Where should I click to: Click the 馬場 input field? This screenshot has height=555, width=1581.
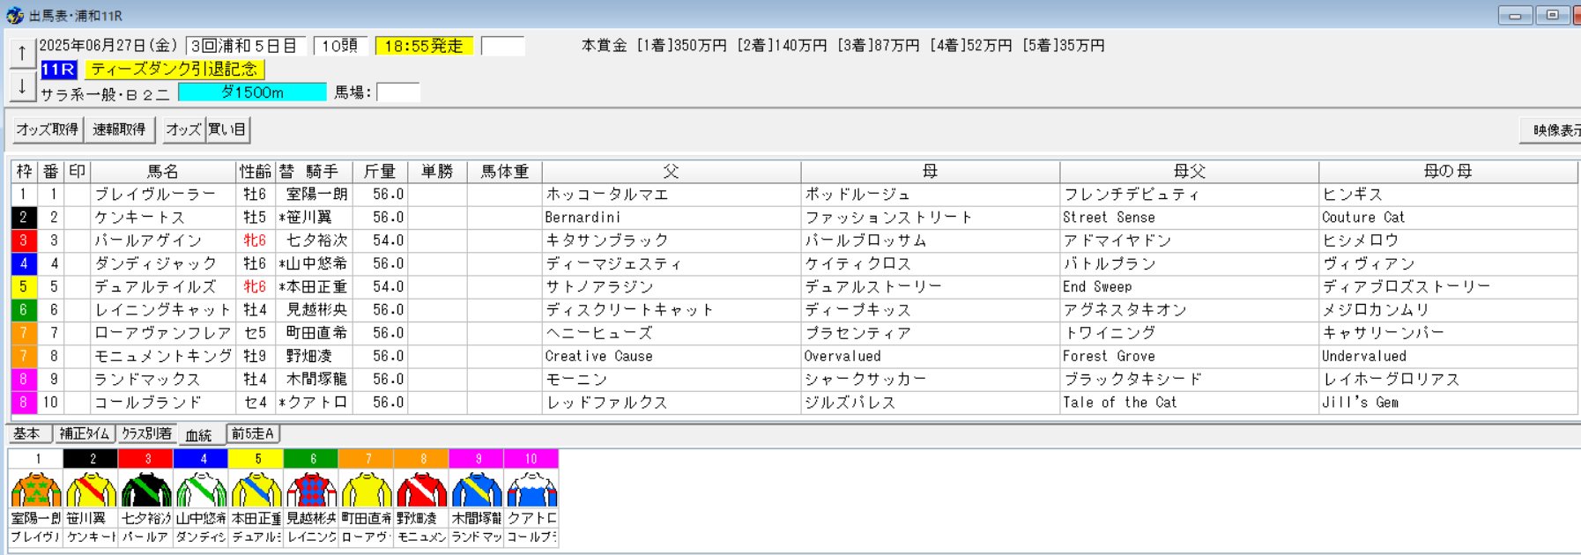click(x=398, y=92)
